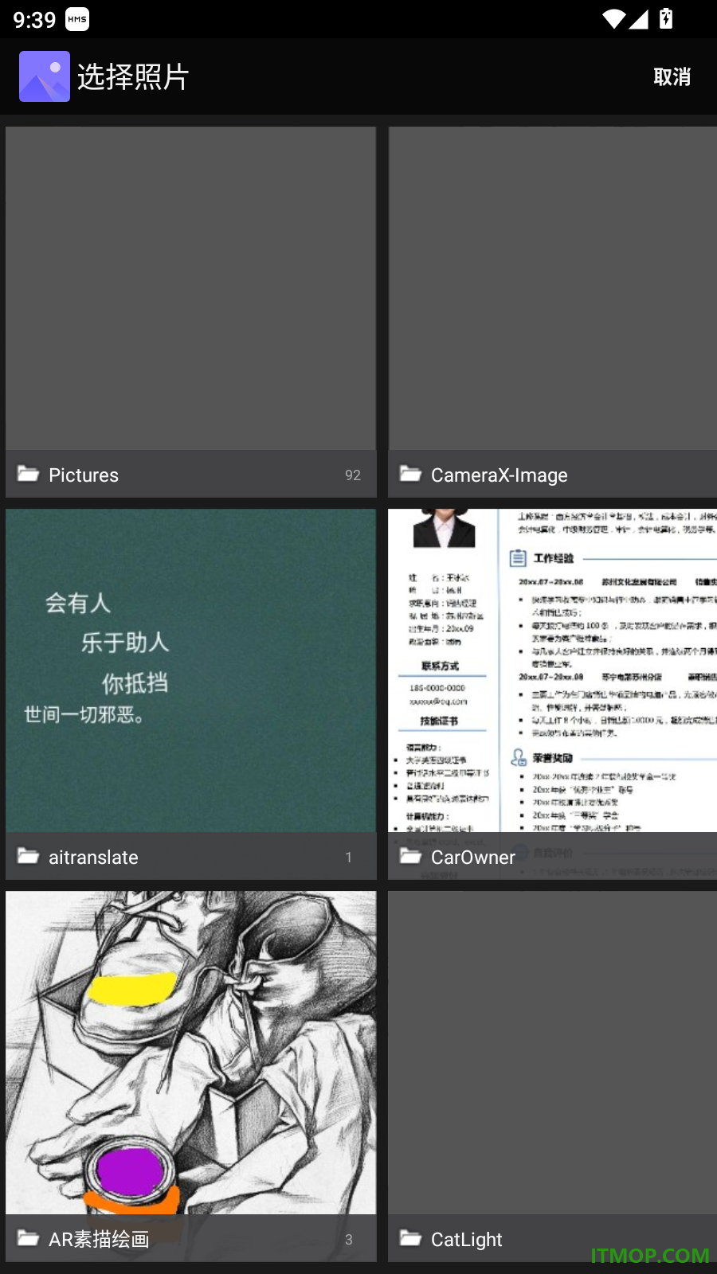Tap the 选择照片 title text

133,76
